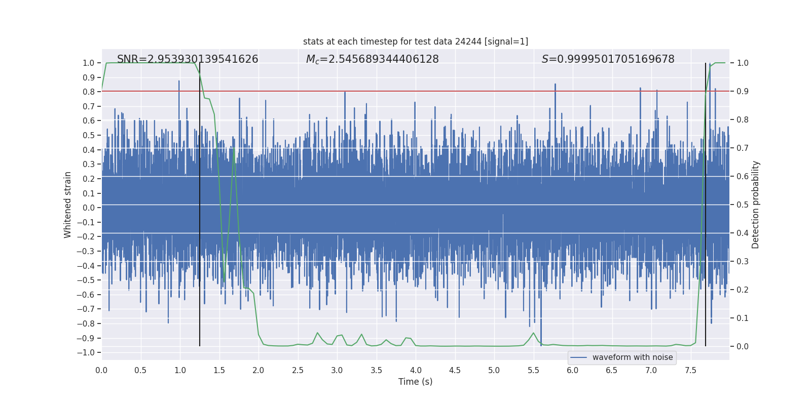Click the red horizontal threshold line

pos(405,91)
